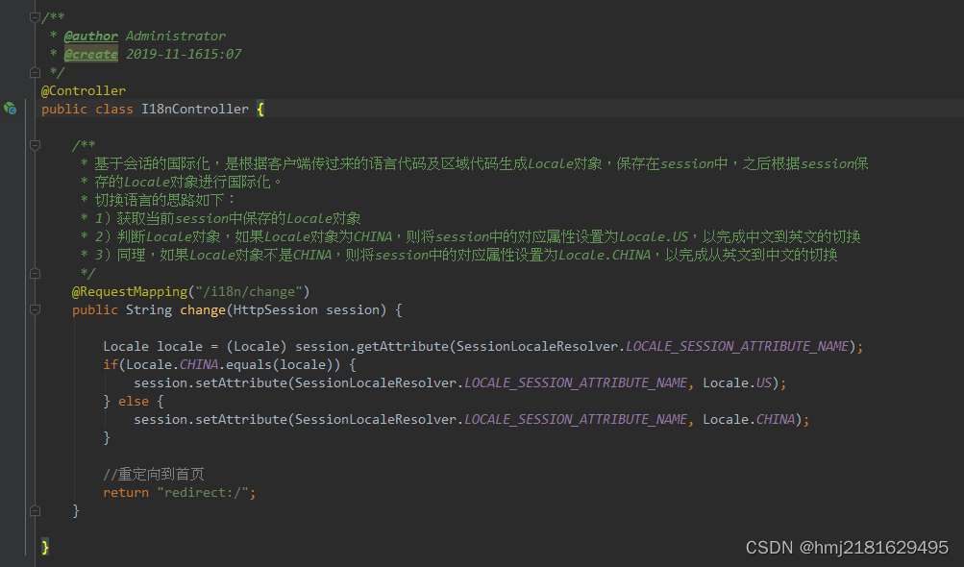The width and height of the screenshot is (964, 567).
Task: Place cursor on @Controller annotation
Action: (84, 90)
